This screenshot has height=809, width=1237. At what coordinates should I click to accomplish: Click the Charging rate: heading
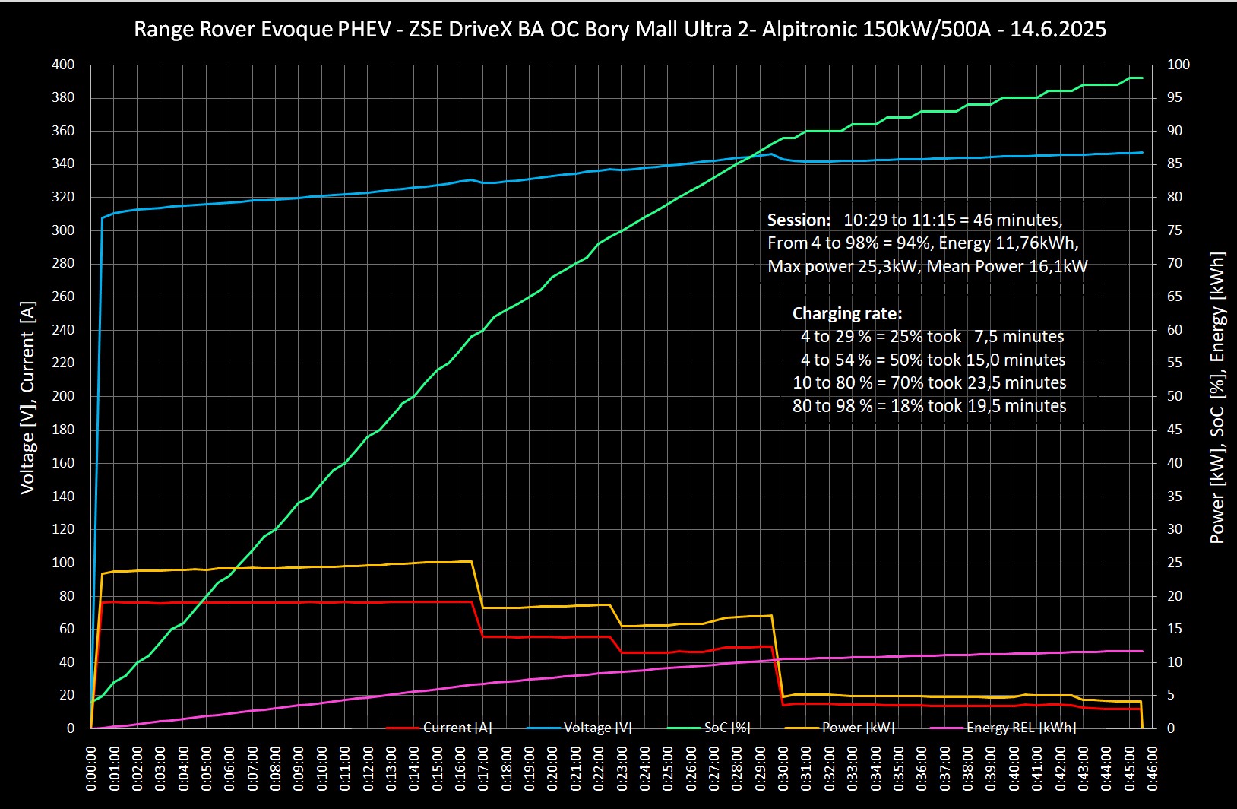847,313
